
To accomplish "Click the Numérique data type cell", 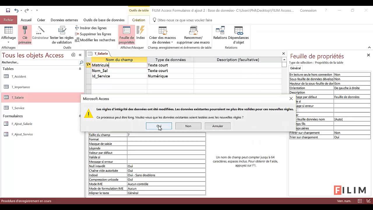I will (x=170, y=76).
